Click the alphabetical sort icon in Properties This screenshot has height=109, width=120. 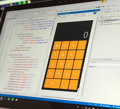[92, 66]
